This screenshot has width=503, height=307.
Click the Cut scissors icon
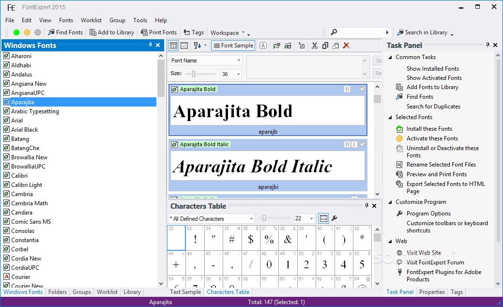point(315,46)
